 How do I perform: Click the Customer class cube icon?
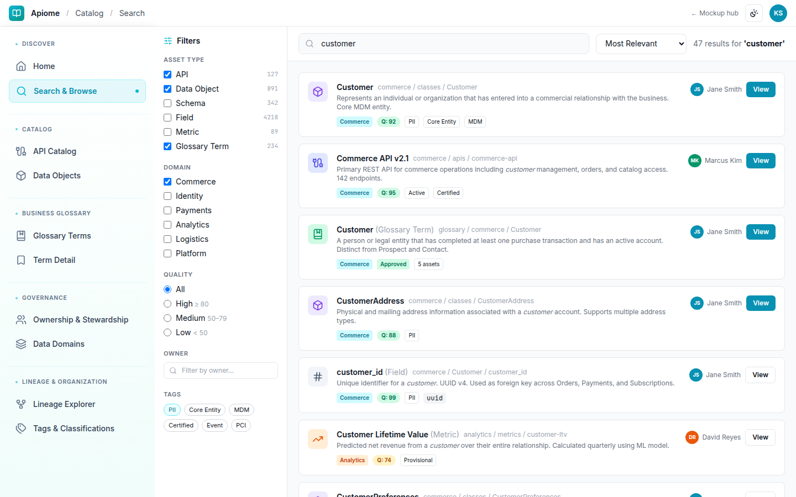(318, 92)
